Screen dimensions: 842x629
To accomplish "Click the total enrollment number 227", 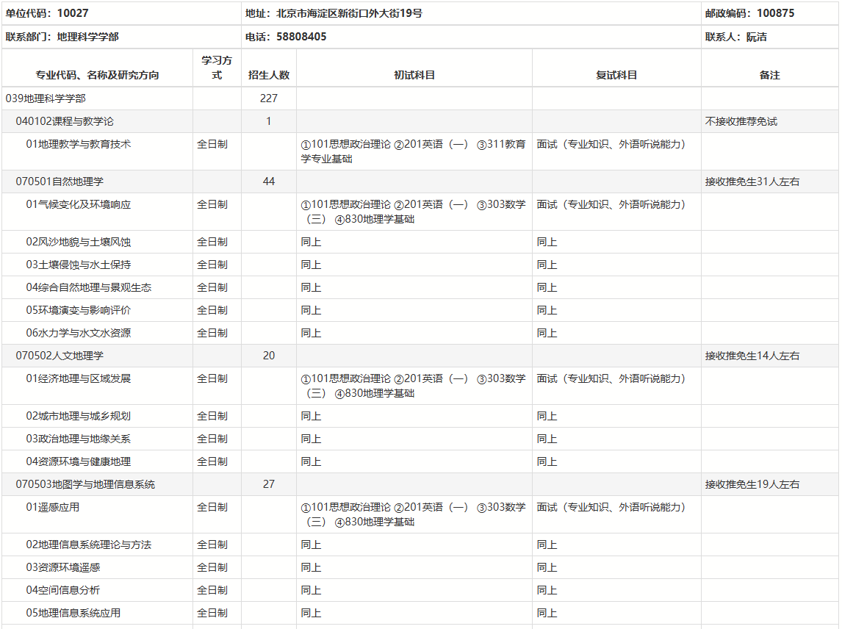I will 269,98.
